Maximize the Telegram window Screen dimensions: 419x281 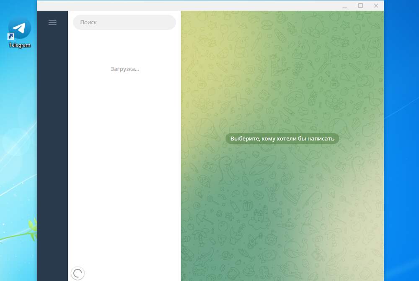[x=360, y=6]
